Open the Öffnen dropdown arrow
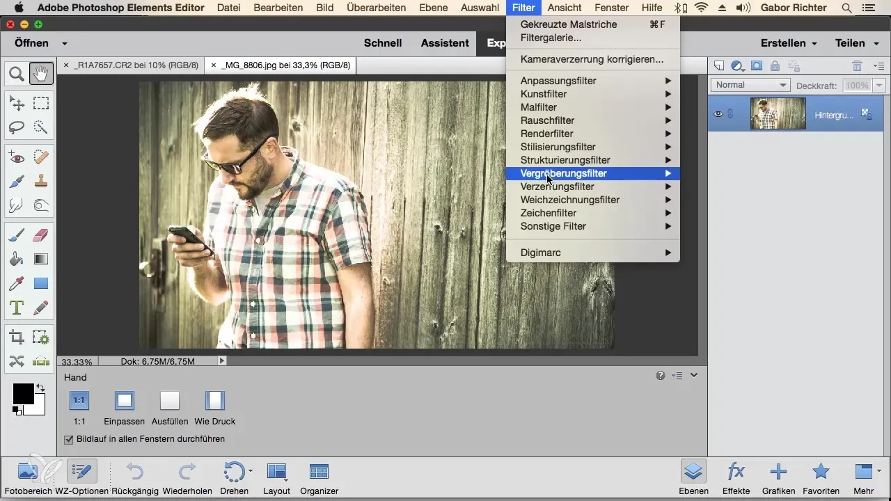The height and width of the screenshot is (501, 891). click(65, 43)
